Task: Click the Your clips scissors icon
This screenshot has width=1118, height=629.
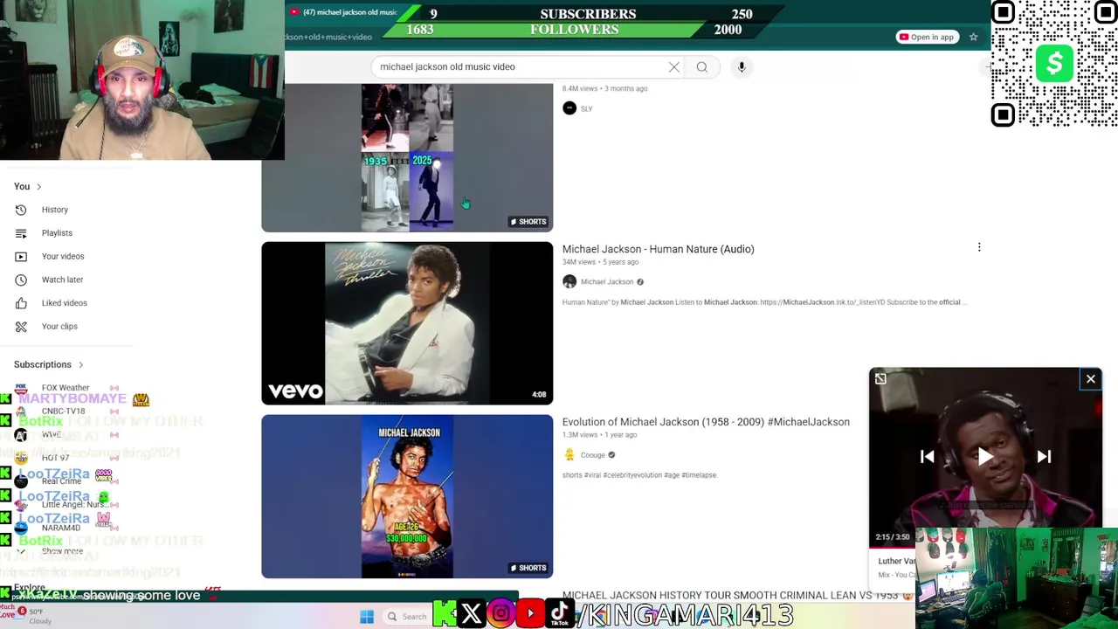Action: tap(21, 326)
